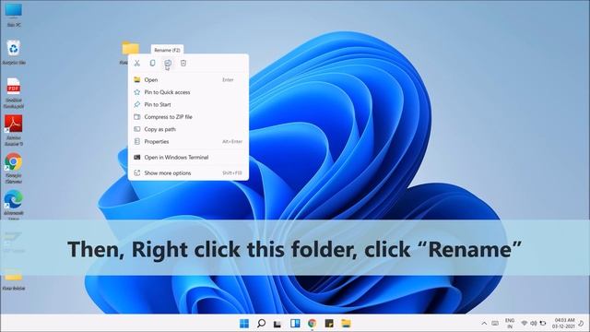Screen dimensions: 590x332
Task: Choose Compress to ZIP file
Action: point(188,117)
